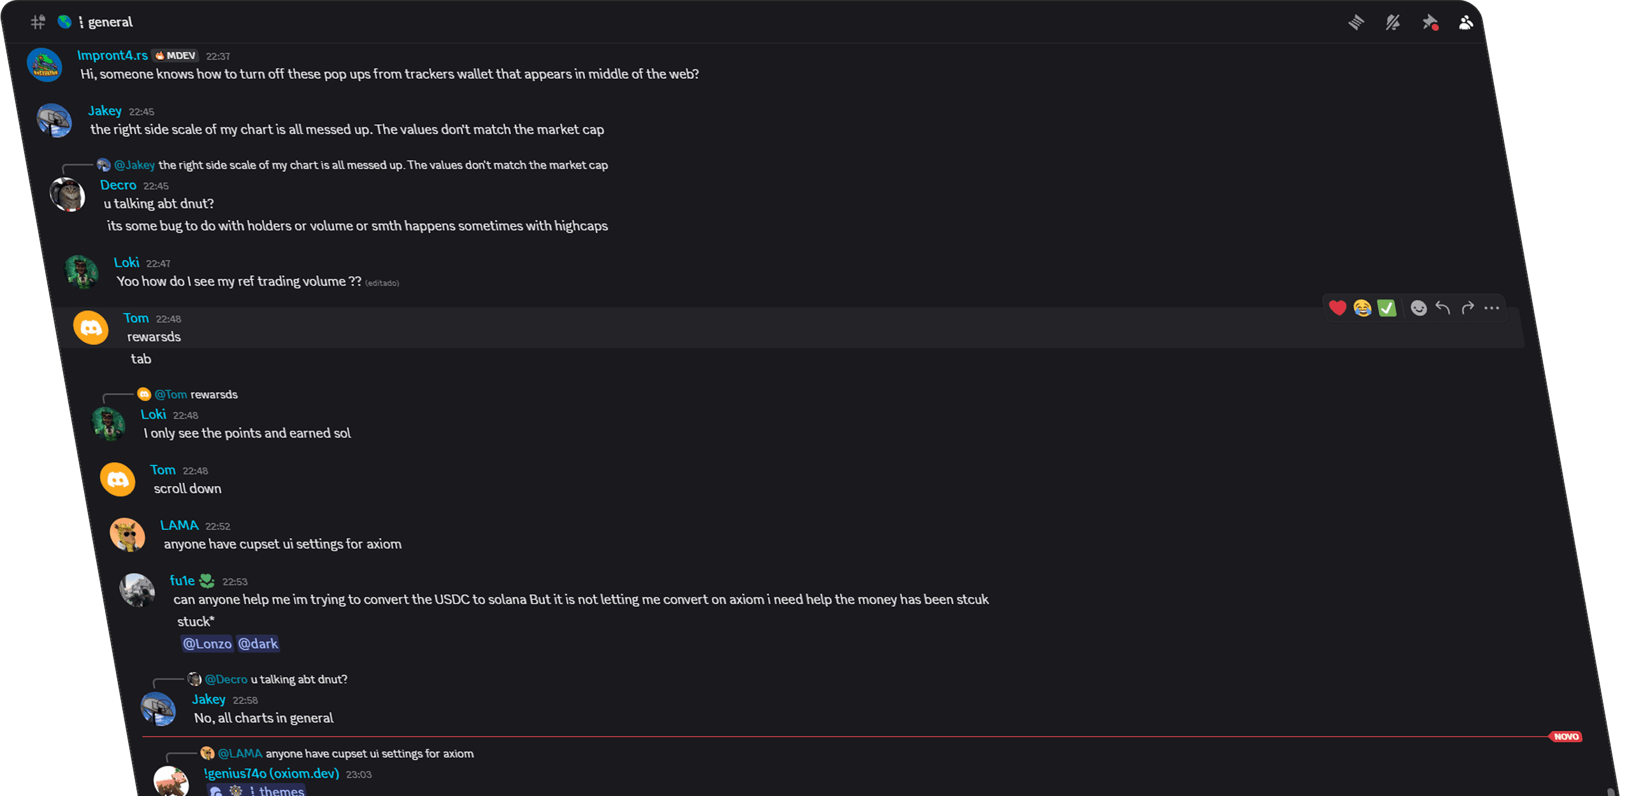Open fu1e's profile avatar
Viewport: 1636px width, 796px height.
point(137,590)
